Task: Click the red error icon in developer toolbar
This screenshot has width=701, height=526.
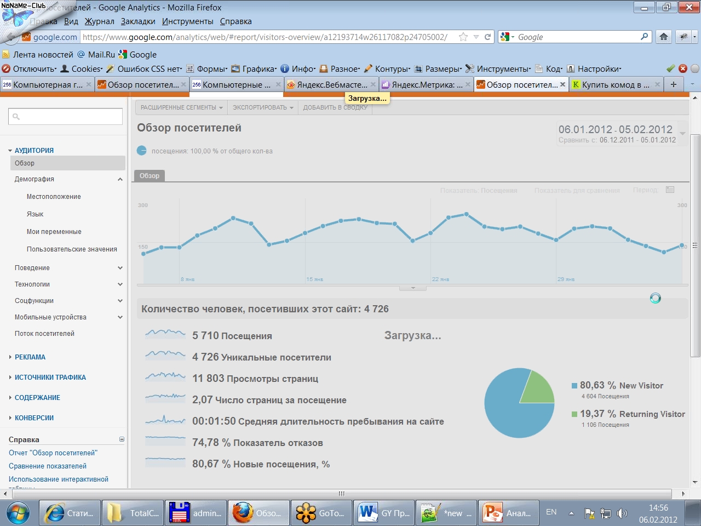Action: pyautogui.click(x=683, y=68)
